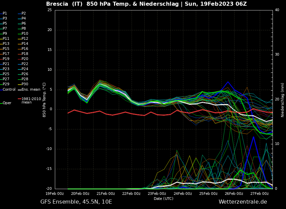The height and width of the screenshot is (209, 286).
Task: Click legend entry P3
Action: (x=5, y=19)
